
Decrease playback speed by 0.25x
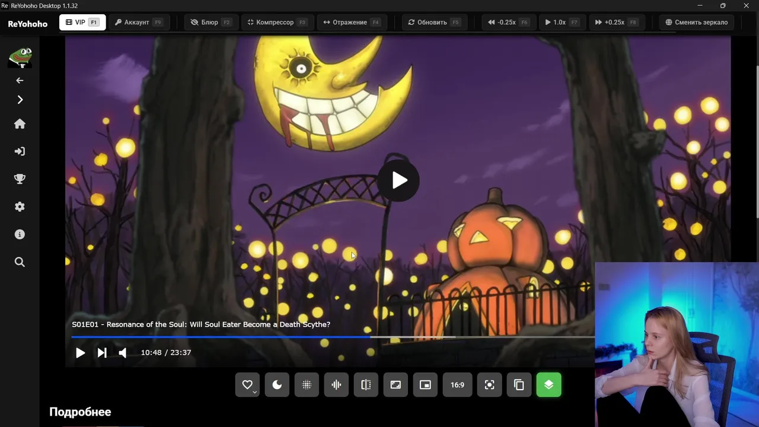[508, 23]
